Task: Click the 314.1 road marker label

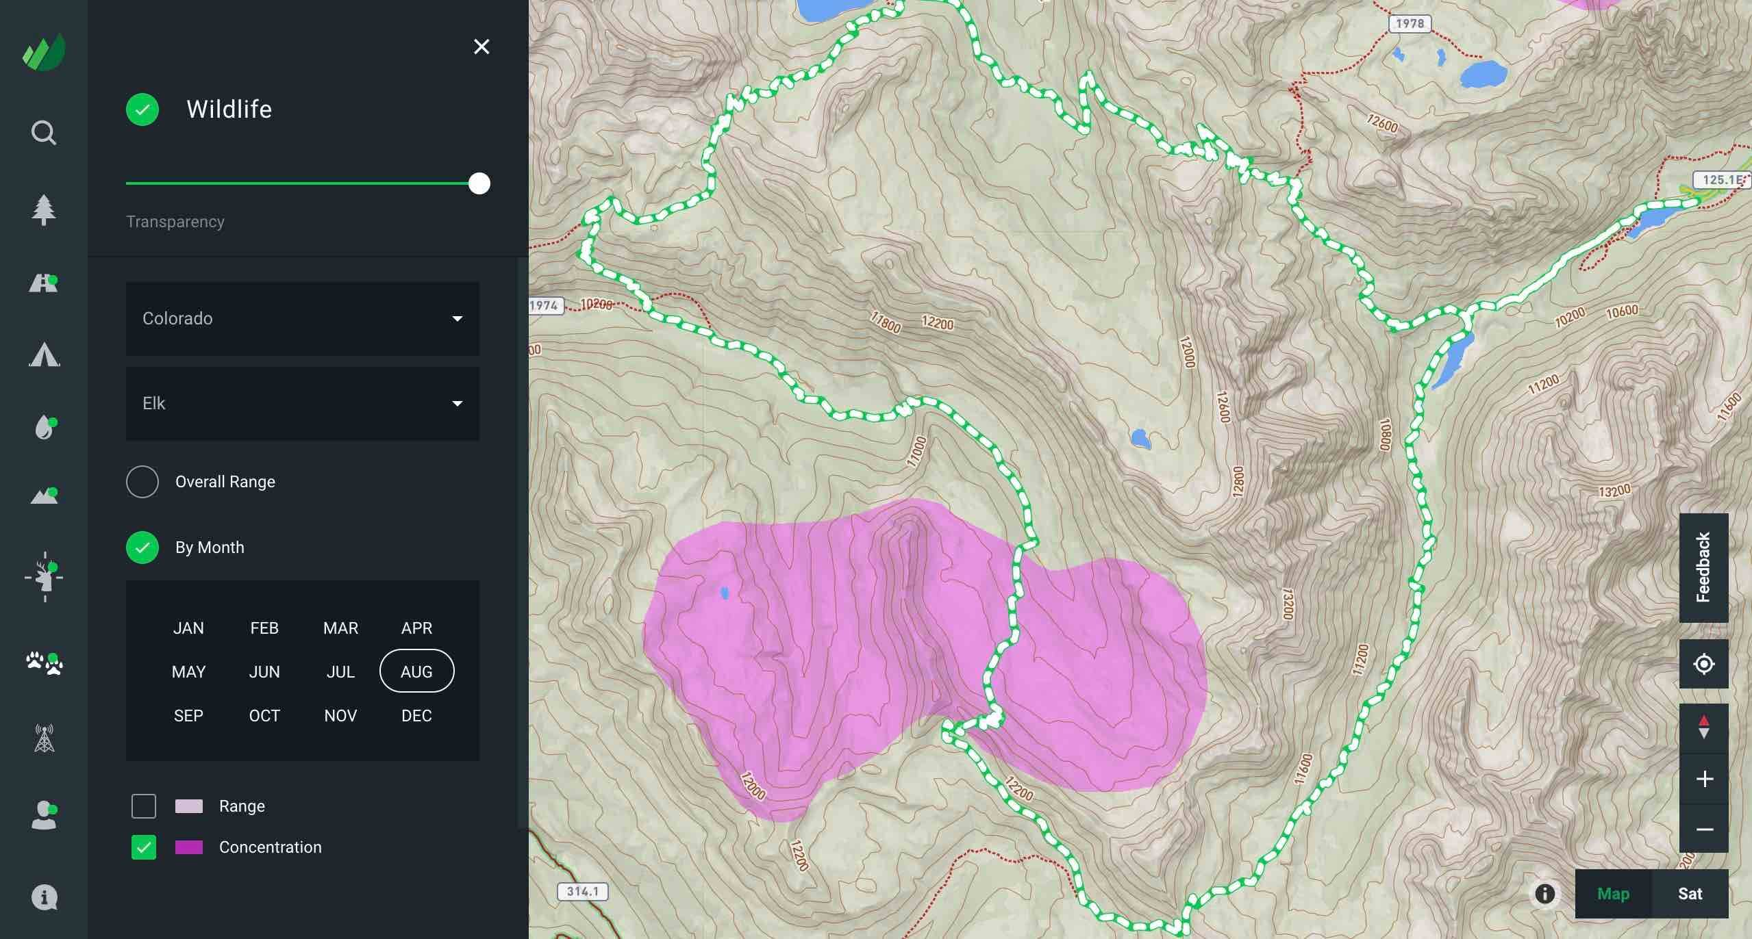Action: tap(582, 892)
